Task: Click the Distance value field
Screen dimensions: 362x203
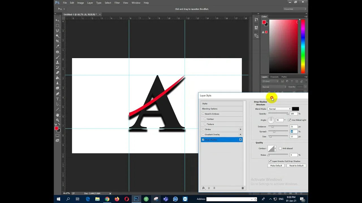Action: tap(294, 127)
